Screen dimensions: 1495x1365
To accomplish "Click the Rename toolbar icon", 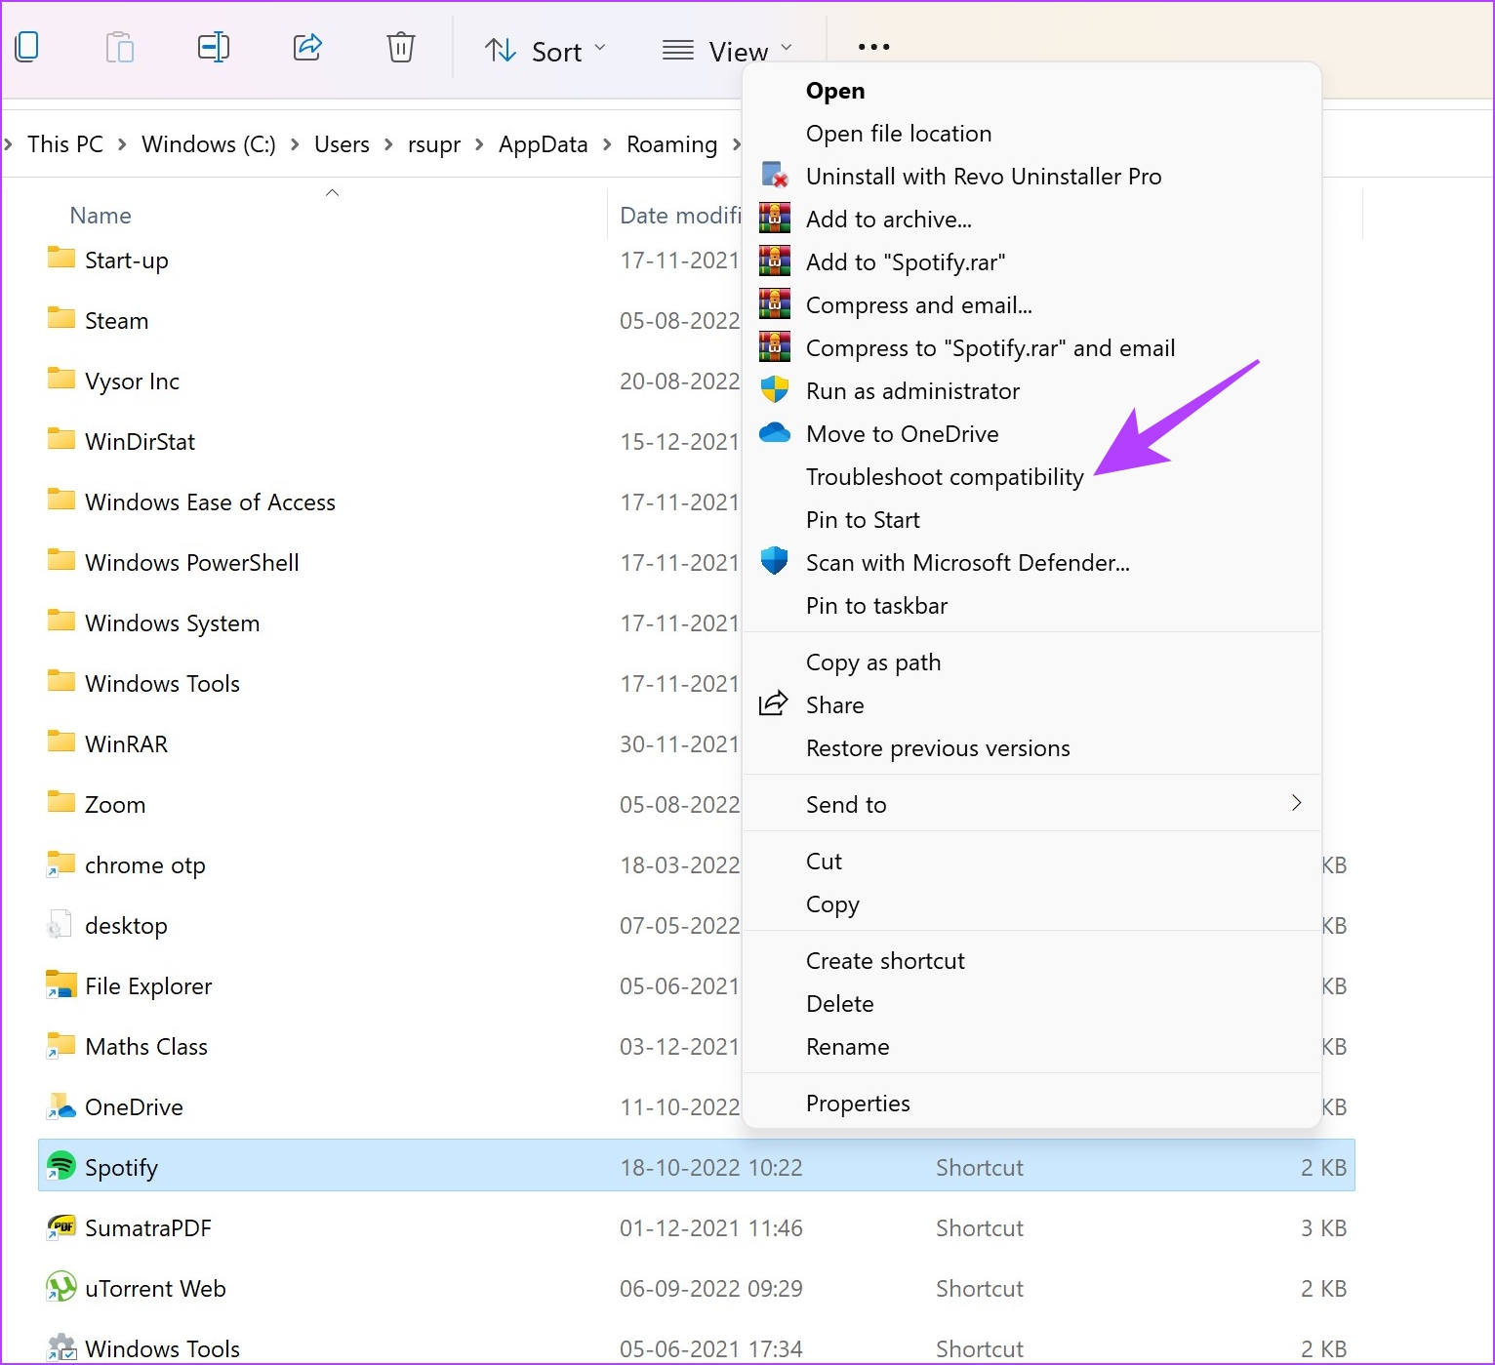I will [x=214, y=47].
